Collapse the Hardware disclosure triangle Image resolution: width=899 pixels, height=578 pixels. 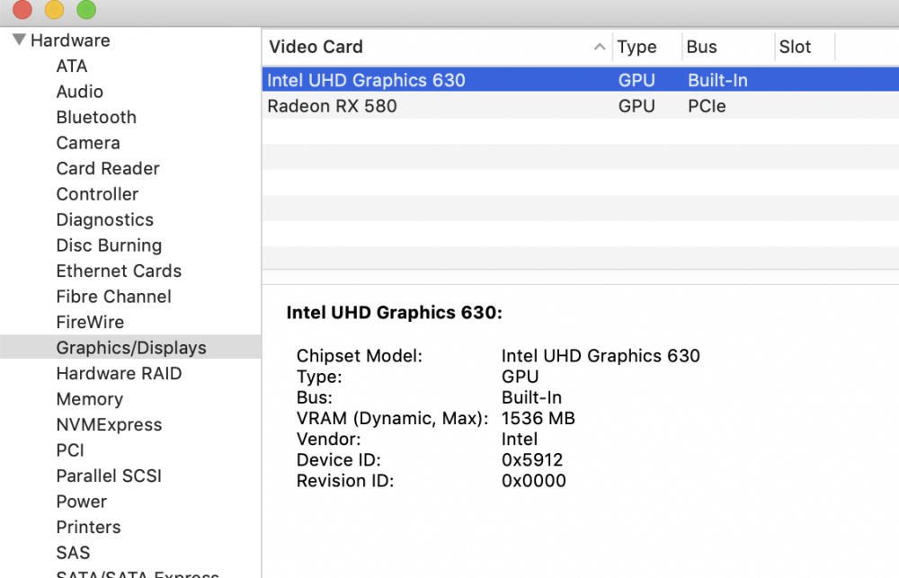(x=19, y=40)
